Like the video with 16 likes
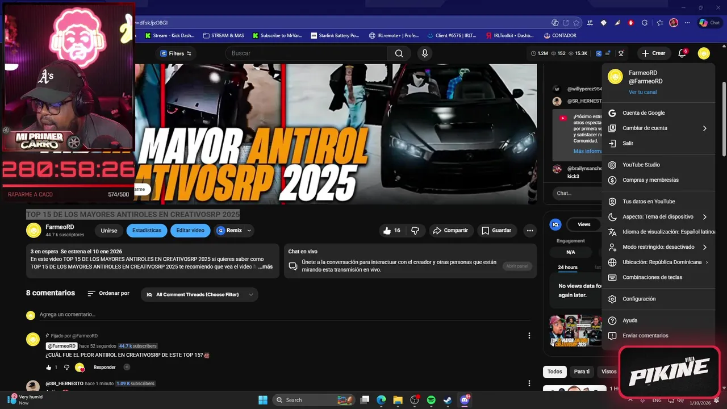This screenshot has height=409, width=727. pos(392,231)
